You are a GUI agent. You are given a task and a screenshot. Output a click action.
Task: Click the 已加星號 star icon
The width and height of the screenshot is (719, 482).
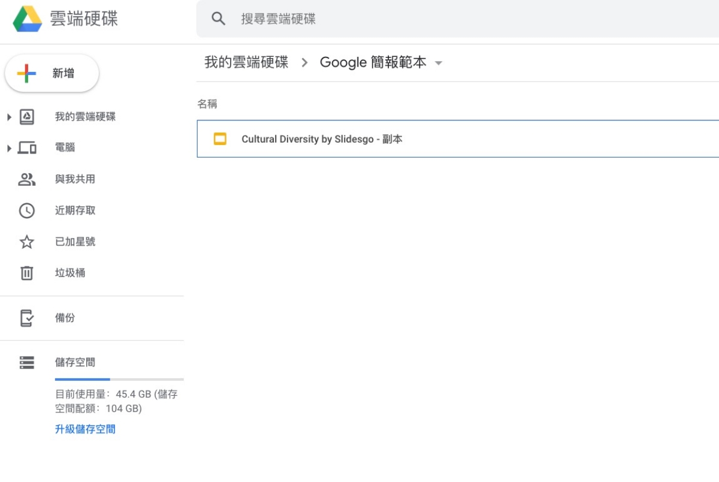27,242
